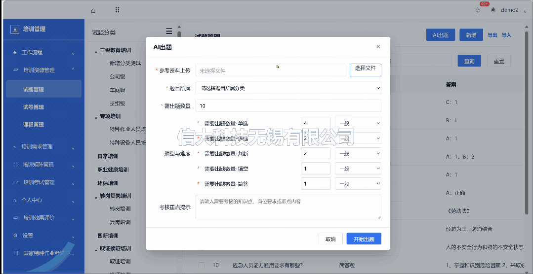
Task: Click the 单选 quantity field showing 4
Action: tap(316, 123)
